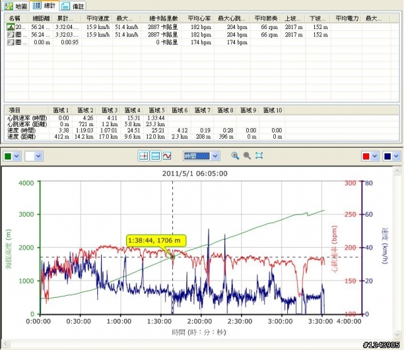This screenshot has width=404, height=350.
Task: Switch to the 總計 summary tab
Action: (x=44, y=6)
